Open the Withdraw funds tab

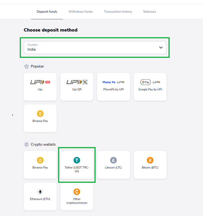point(80,12)
